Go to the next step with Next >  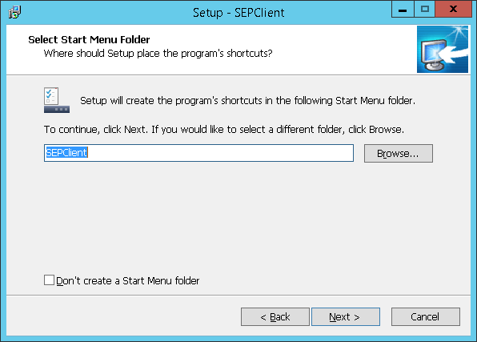click(346, 316)
